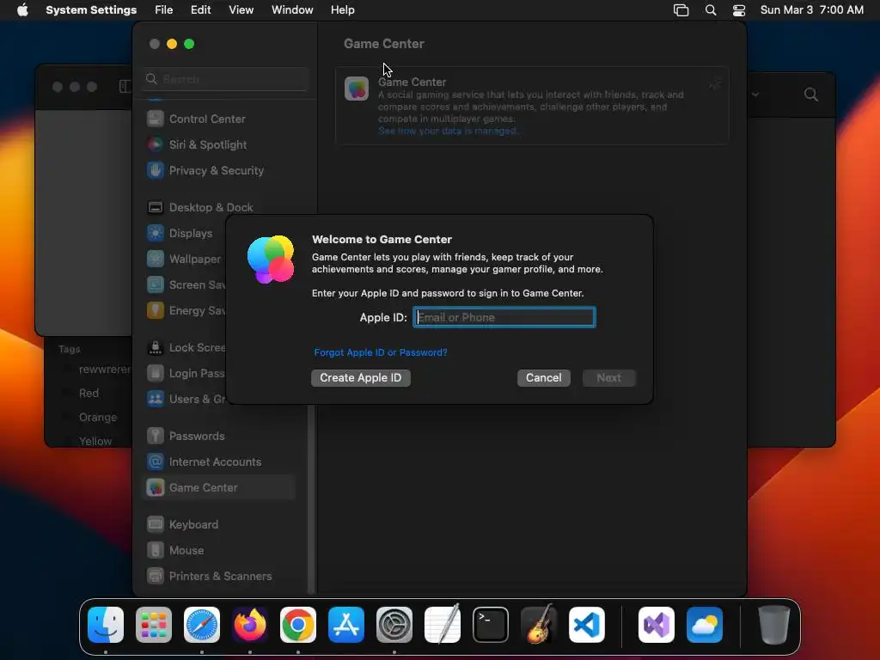Open the System Settings app menu
This screenshot has height=660, width=880.
[91, 10]
